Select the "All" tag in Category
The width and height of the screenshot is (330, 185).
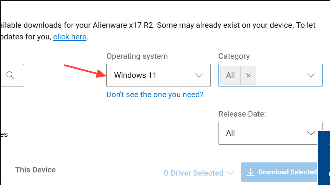point(230,75)
